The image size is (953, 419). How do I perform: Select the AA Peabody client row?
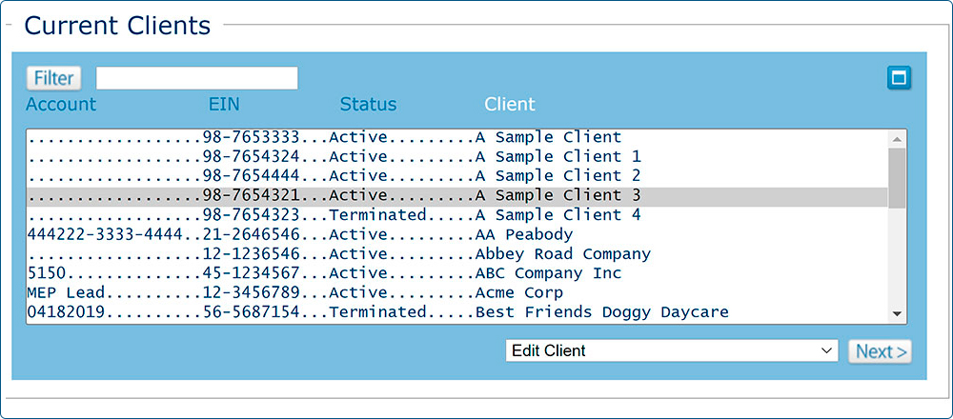tap(456, 234)
